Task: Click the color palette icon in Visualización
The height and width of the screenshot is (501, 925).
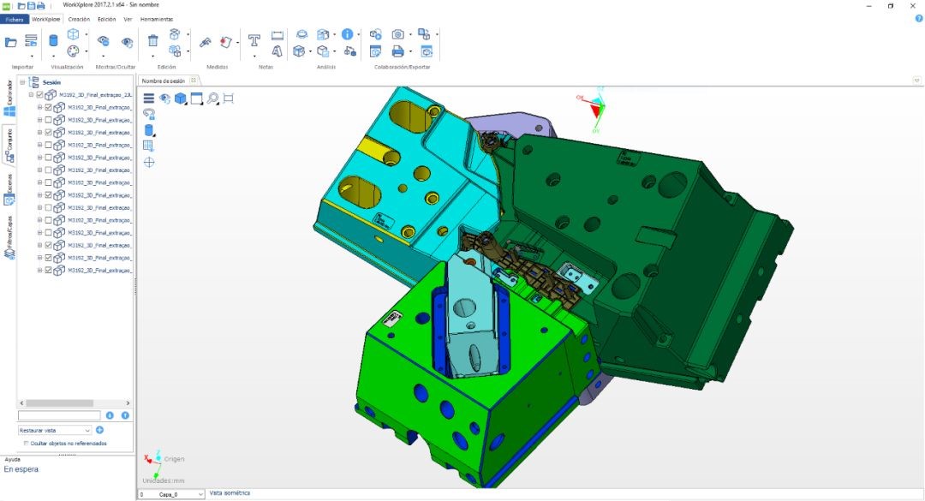Action: [73, 51]
